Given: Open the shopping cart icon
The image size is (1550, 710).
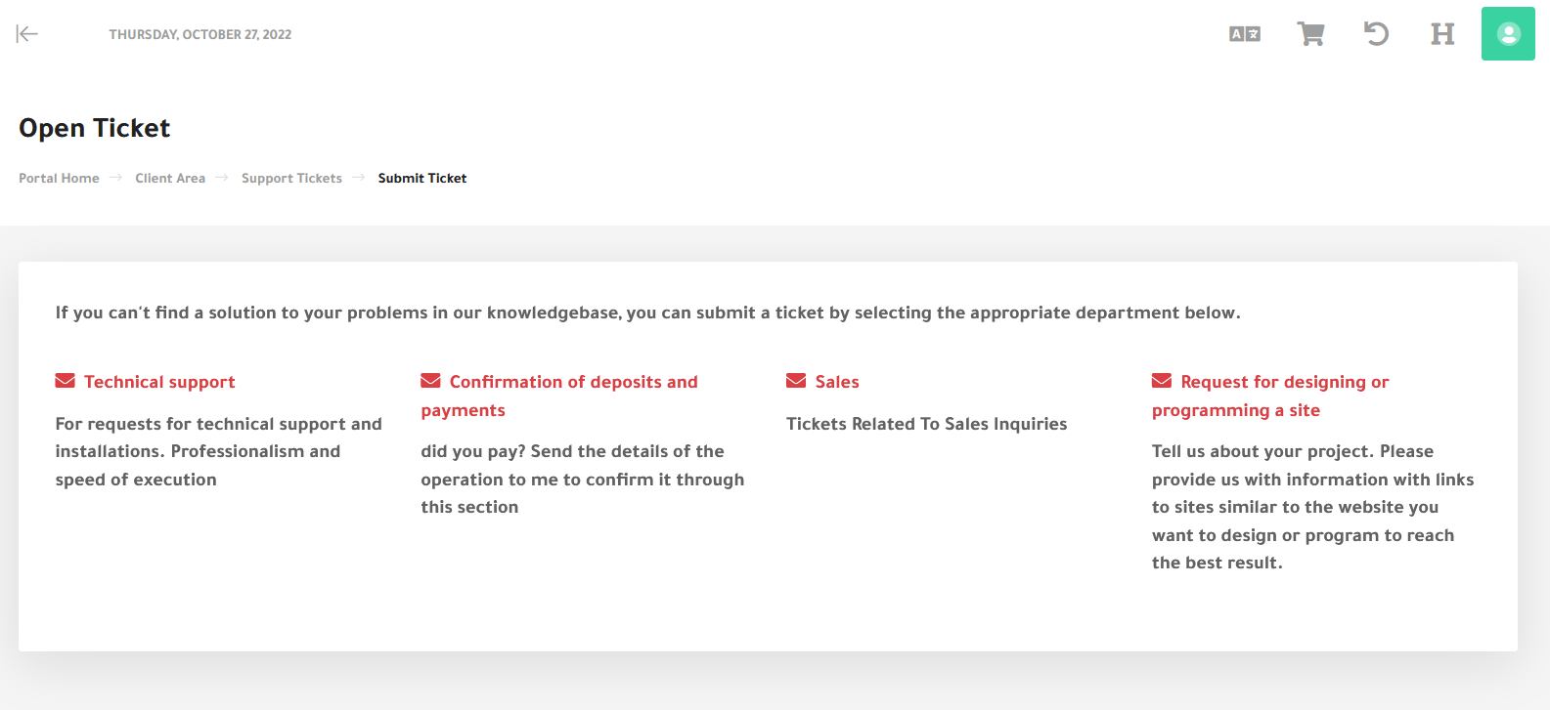Looking at the screenshot, I should pos(1310,33).
